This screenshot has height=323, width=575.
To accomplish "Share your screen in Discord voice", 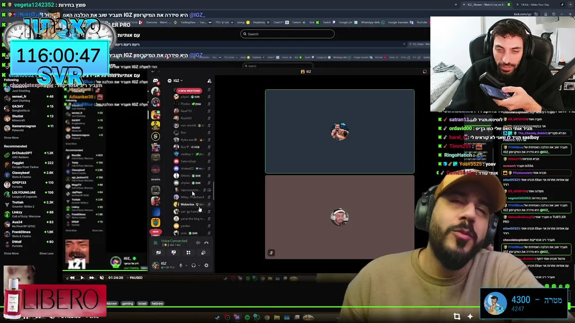I will coord(173,253).
